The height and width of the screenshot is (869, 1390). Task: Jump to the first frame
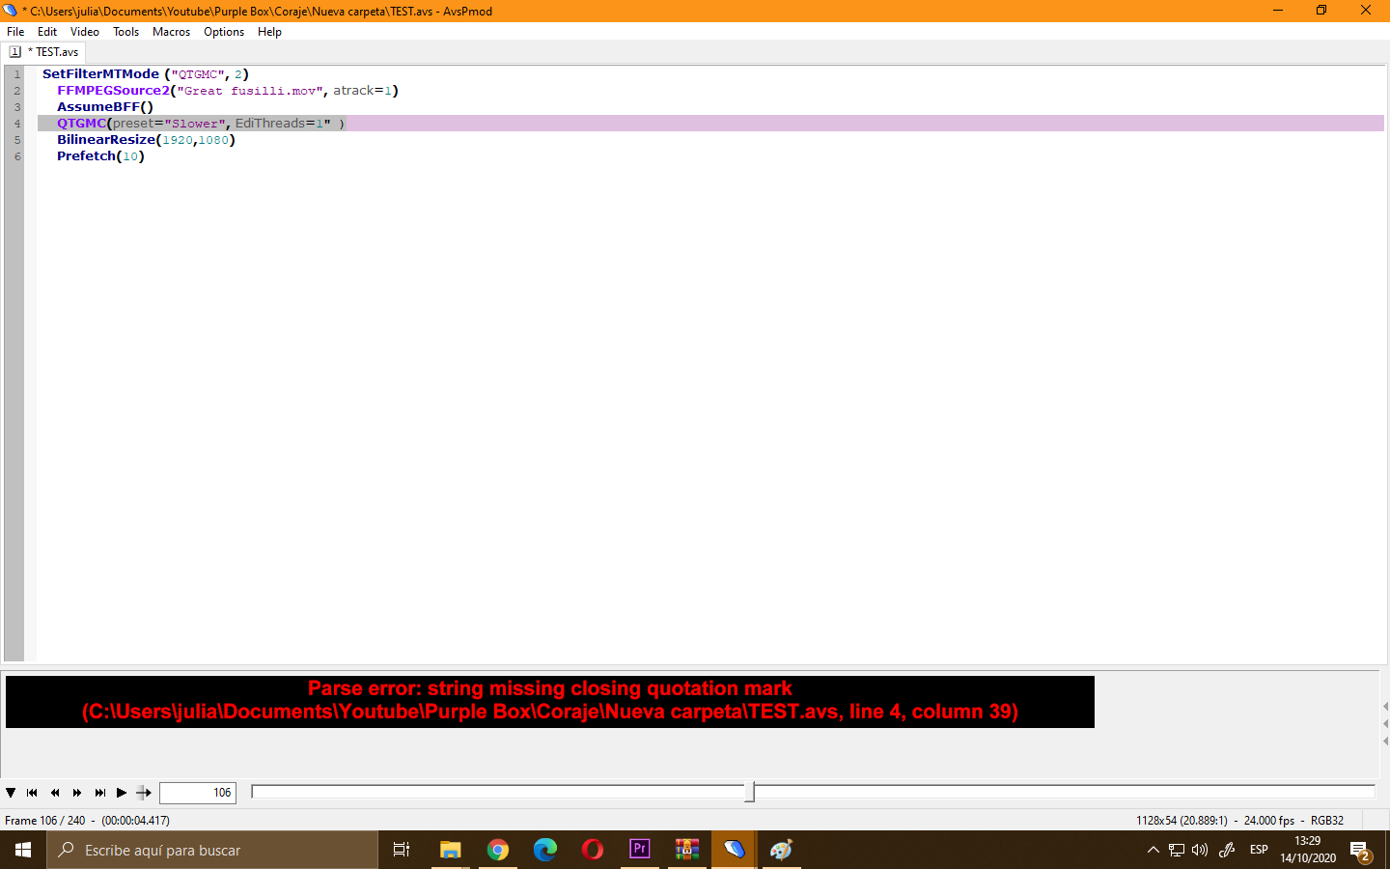click(x=32, y=793)
